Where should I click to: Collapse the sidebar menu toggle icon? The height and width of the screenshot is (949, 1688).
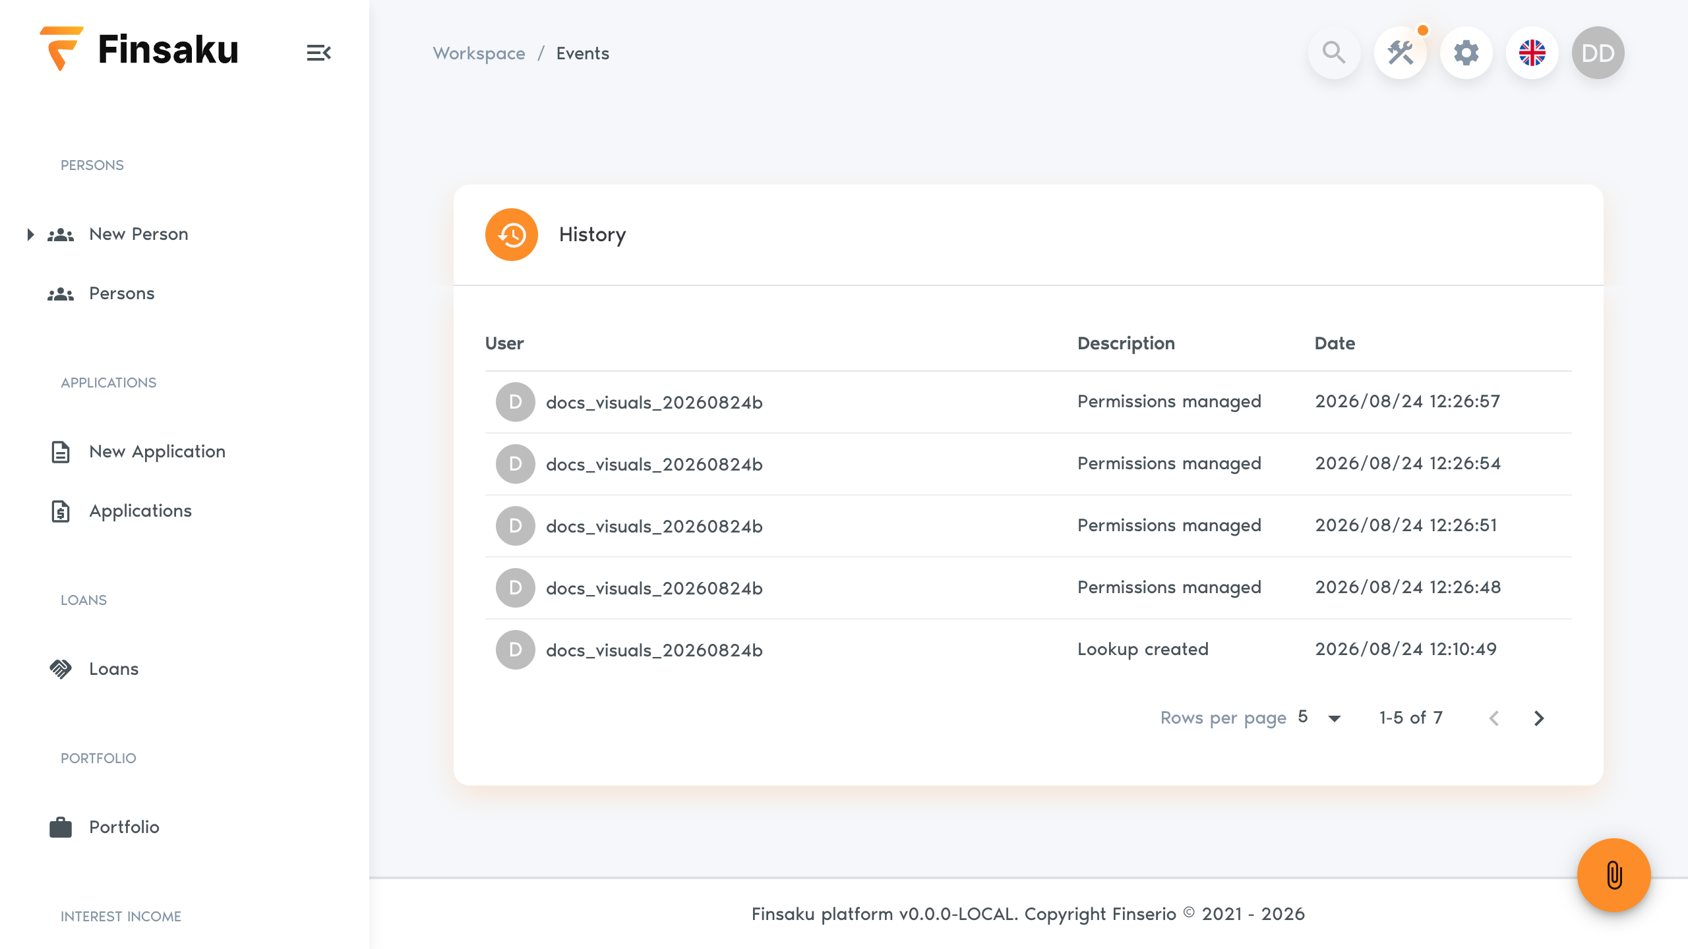(x=318, y=53)
